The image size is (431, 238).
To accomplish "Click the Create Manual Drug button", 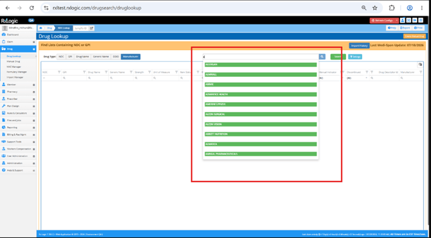I will click(414, 36).
